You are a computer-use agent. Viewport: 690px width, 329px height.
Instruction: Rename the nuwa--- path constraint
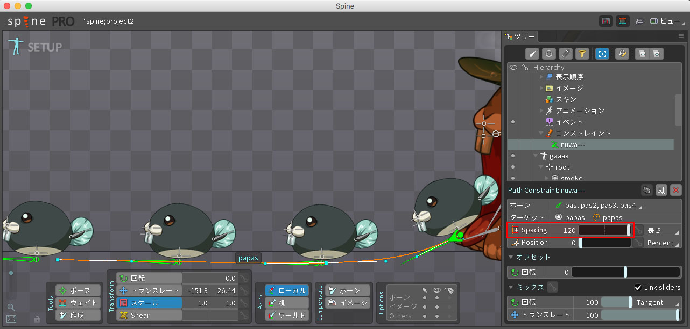[x=661, y=190]
